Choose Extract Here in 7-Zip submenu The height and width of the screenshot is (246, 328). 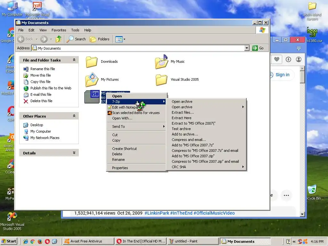click(x=206, y=118)
